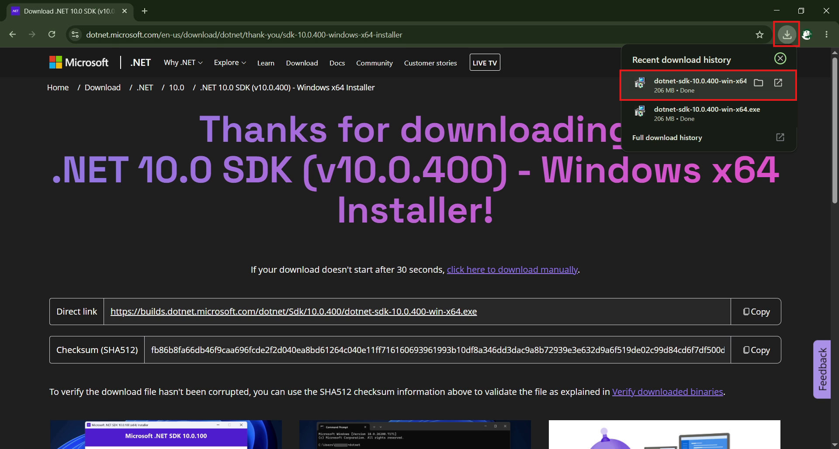Reload the current page
839x449 pixels.
52,34
